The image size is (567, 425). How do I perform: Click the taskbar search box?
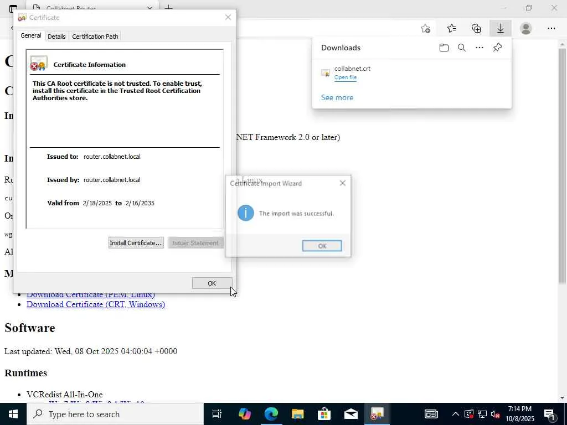click(x=115, y=414)
